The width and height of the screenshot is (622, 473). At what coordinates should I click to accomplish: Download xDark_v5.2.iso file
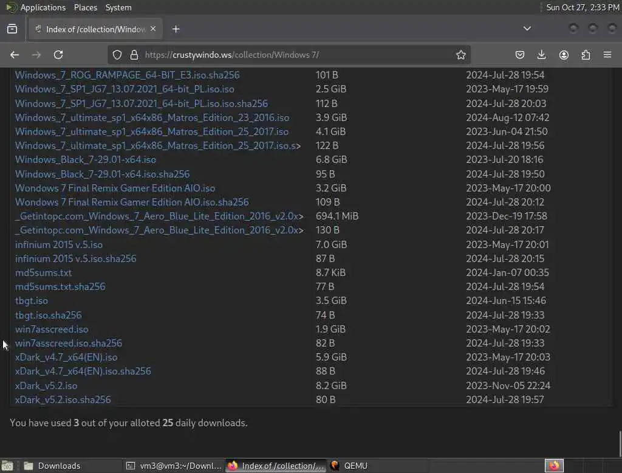[x=46, y=385]
